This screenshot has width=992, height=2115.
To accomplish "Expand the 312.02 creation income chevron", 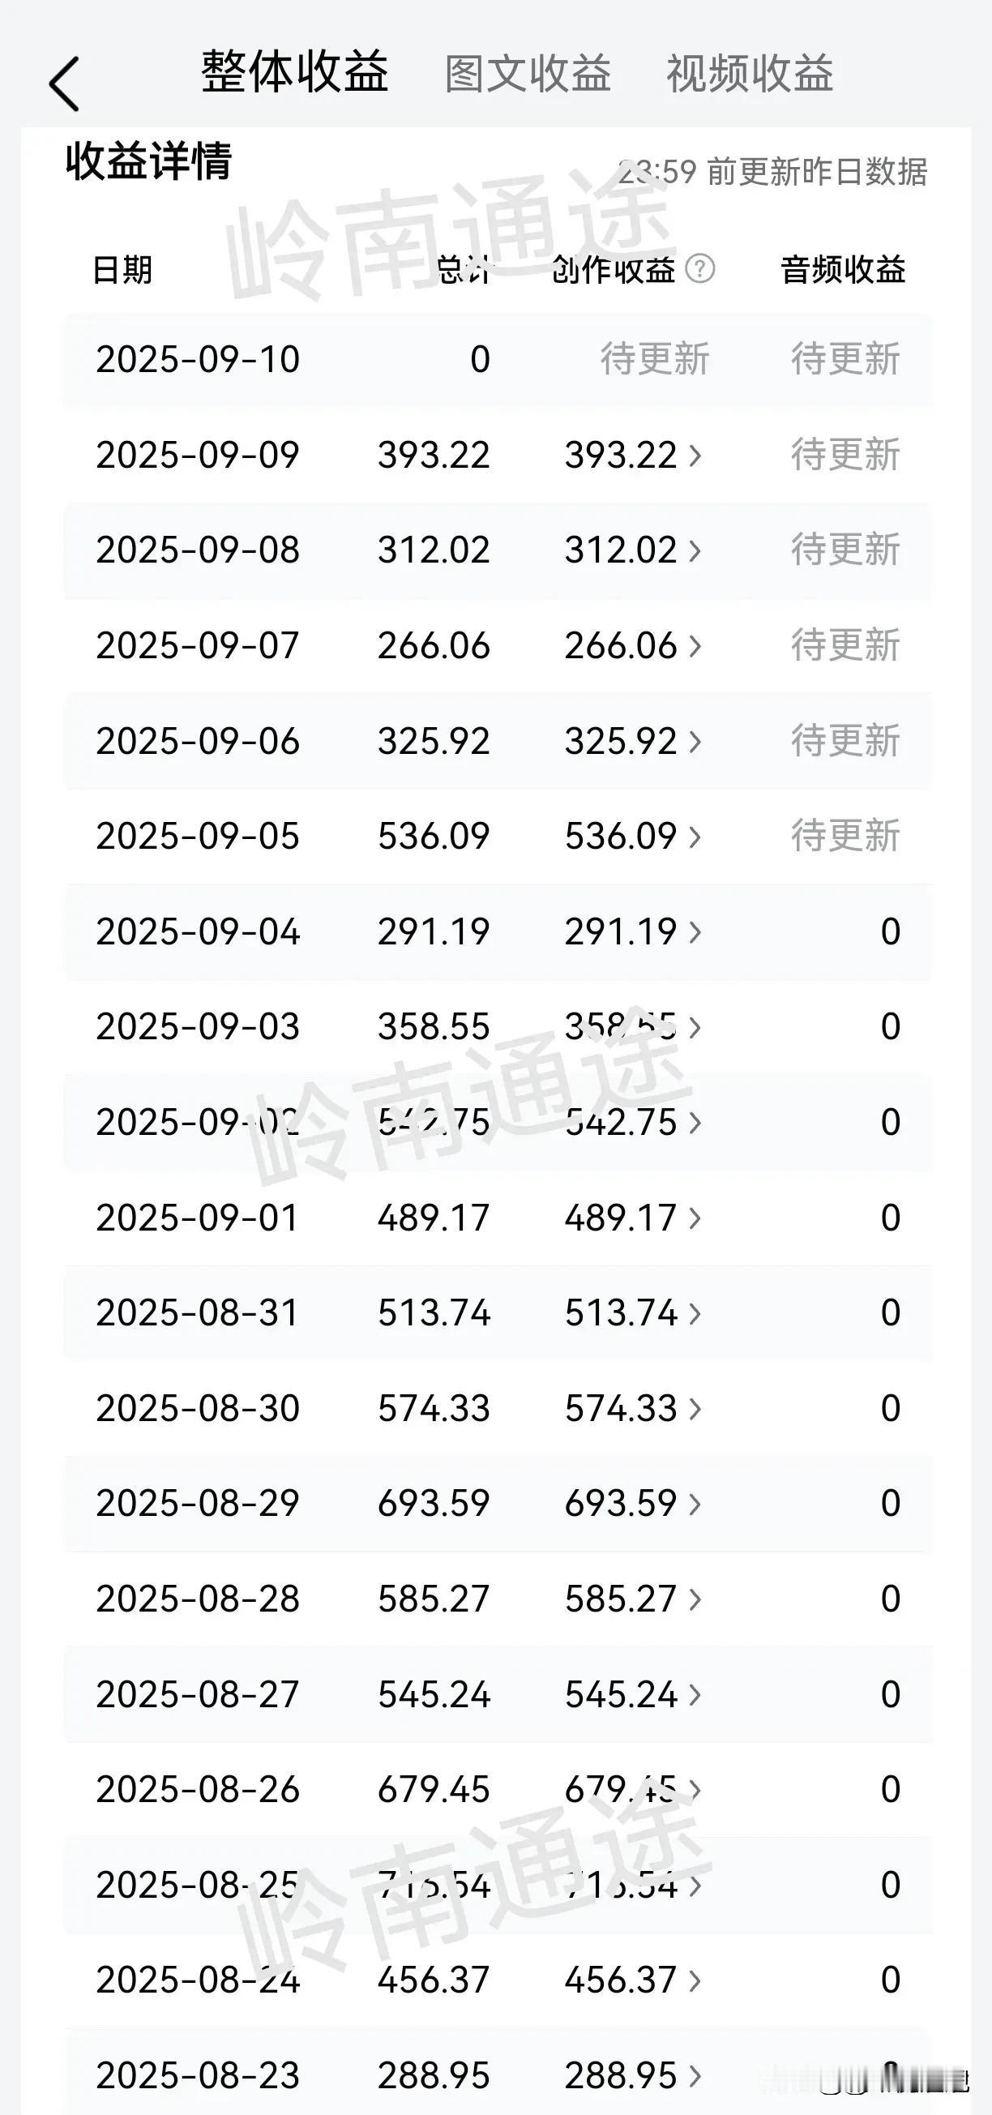I will (695, 550).
